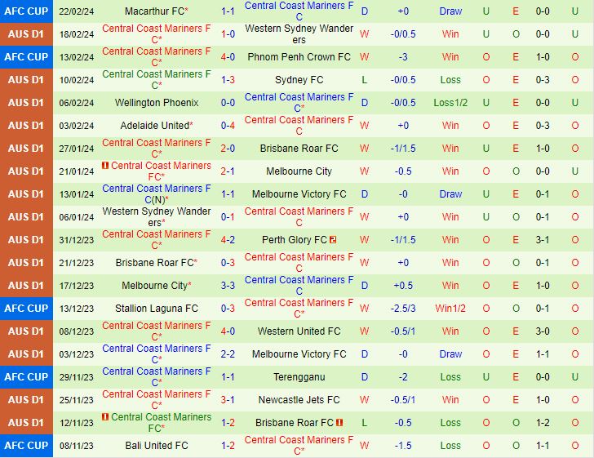Click AUS D1 label in the 18/02/24 row
594x458 pixels.
26,34
